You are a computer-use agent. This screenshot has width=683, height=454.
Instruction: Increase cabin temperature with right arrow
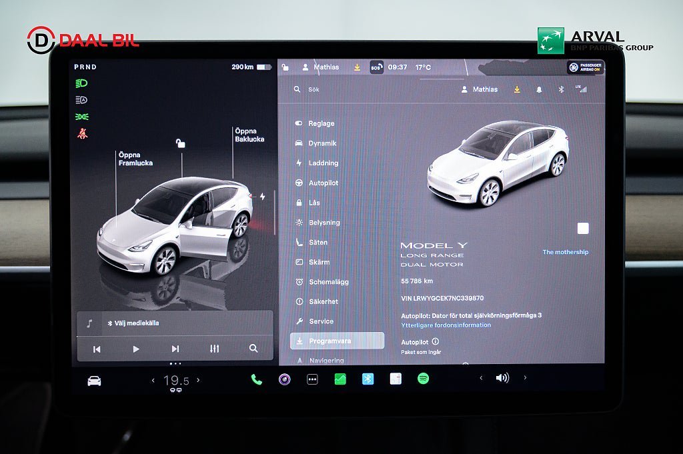point(198,380)
